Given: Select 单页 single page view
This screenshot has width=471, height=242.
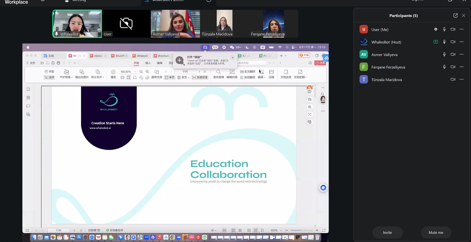Looking at the screenshot, I should 170,77.
